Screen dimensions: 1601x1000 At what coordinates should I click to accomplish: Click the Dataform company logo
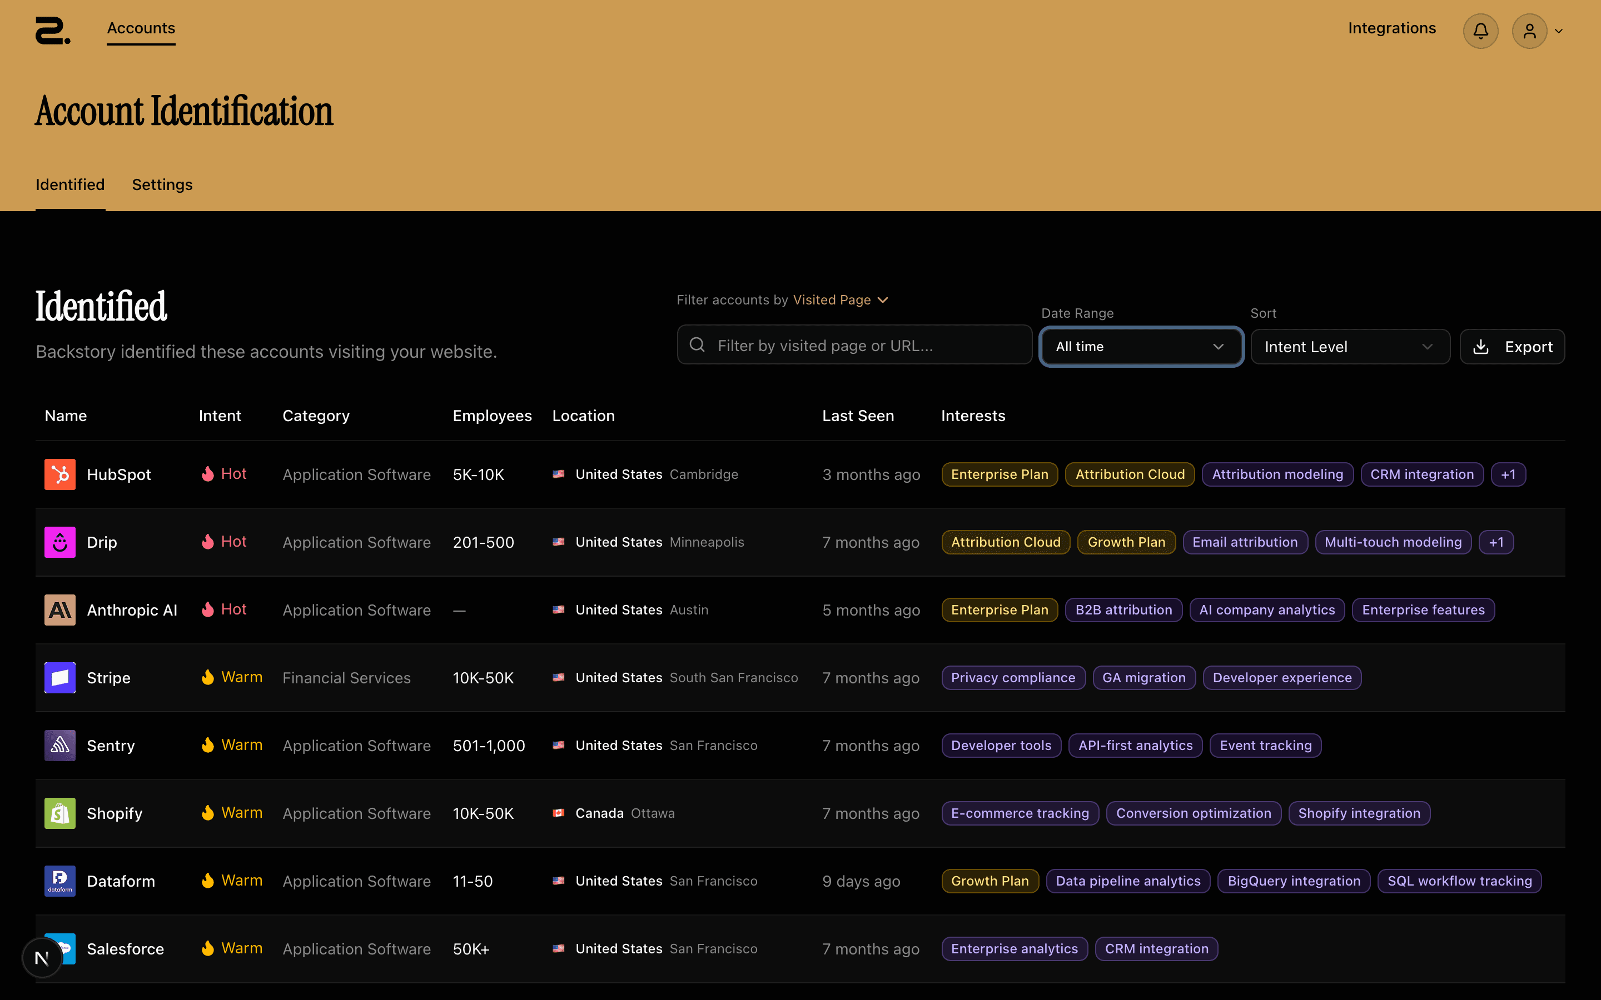click(x=59, y=881)
